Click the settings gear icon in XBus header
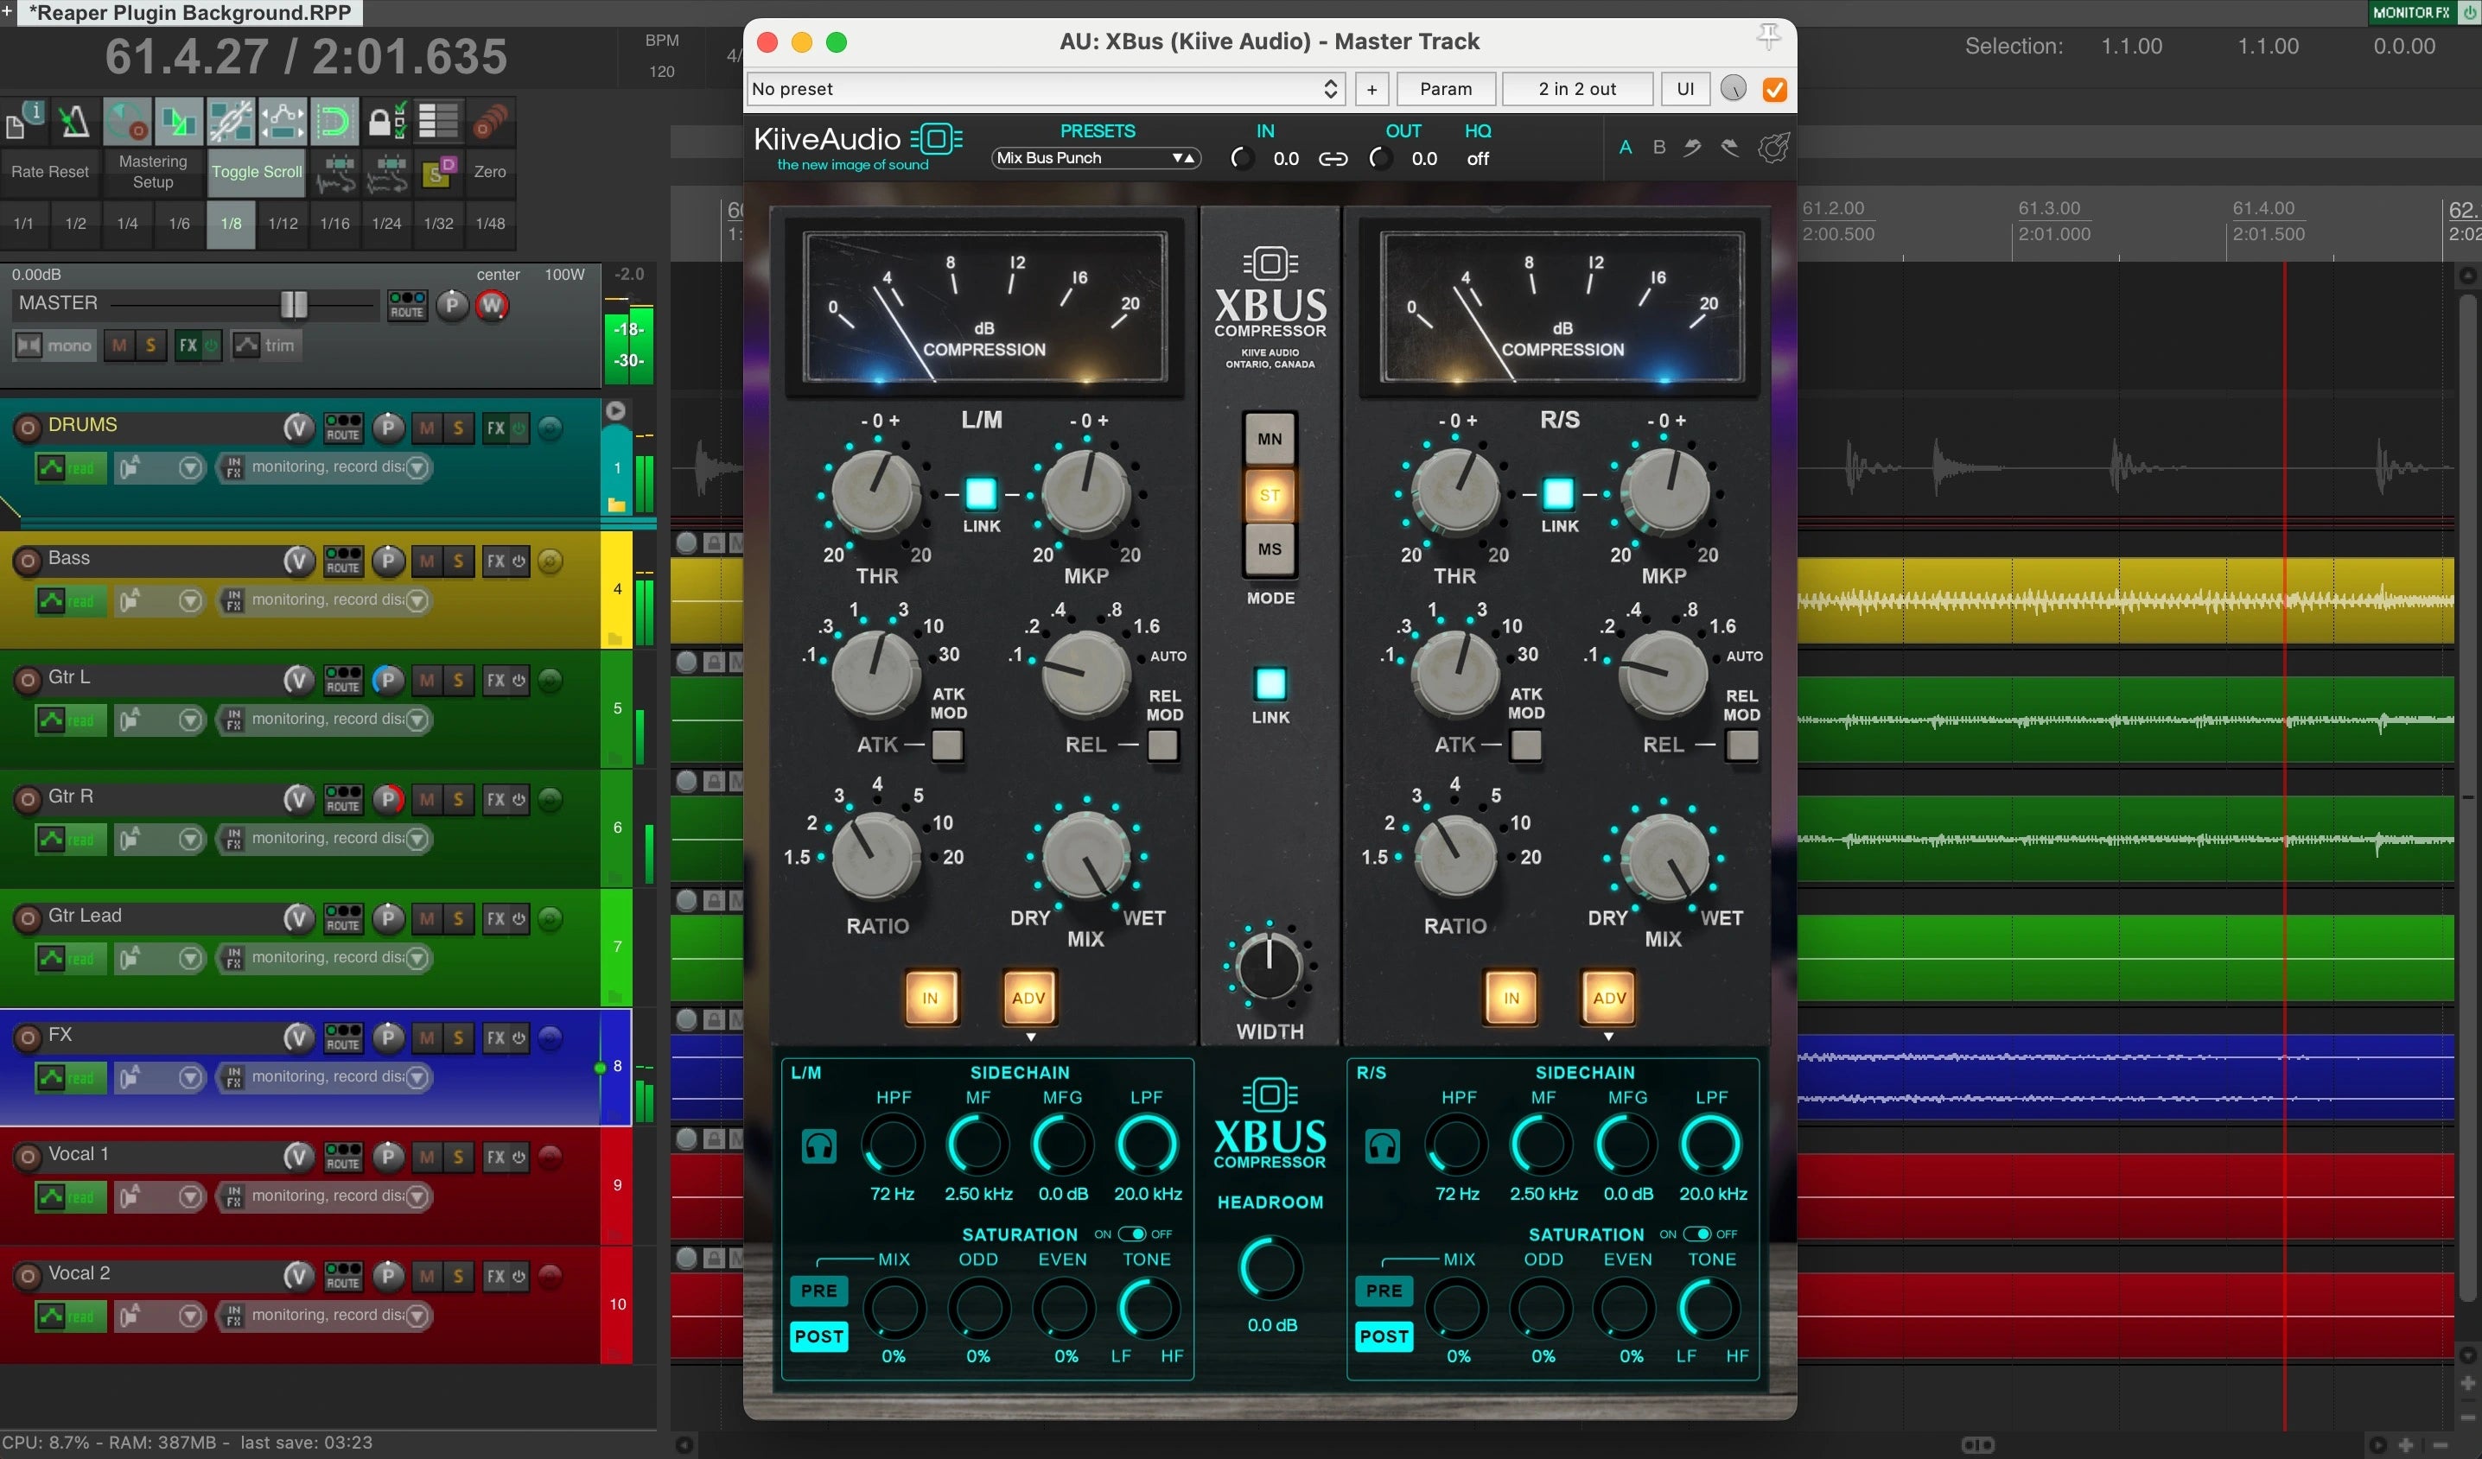Viewport: 2482px width, 1459px height. pos(1774,148)
